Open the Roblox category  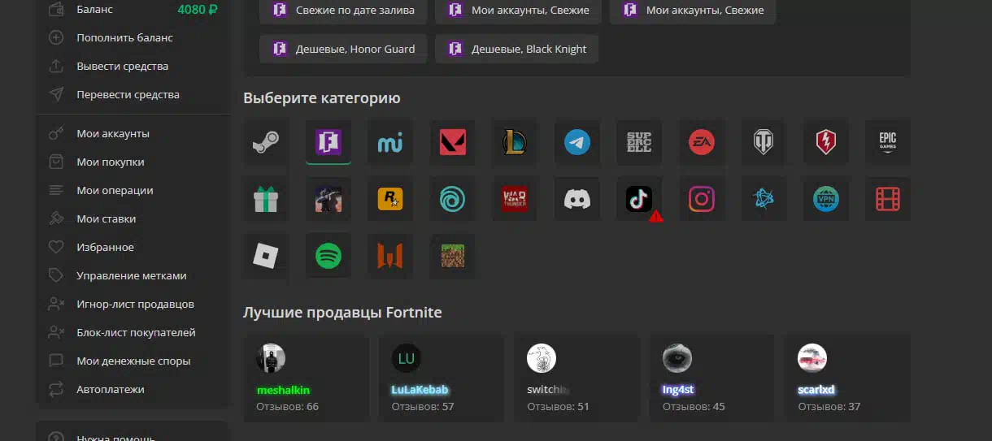click(266, 257)
